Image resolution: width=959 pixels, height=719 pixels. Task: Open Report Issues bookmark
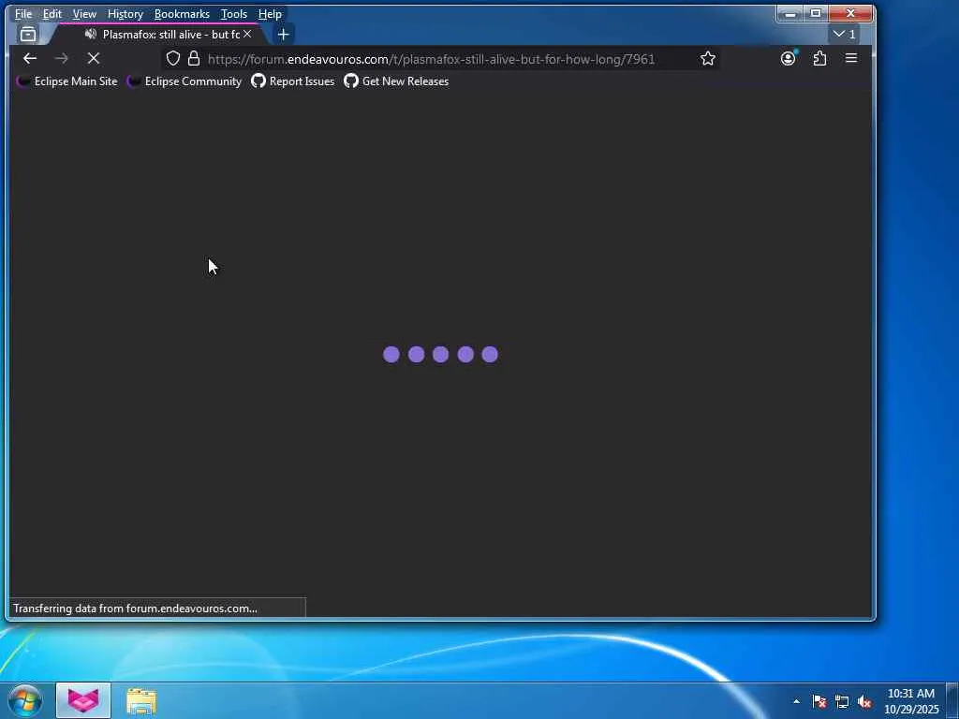293,81
